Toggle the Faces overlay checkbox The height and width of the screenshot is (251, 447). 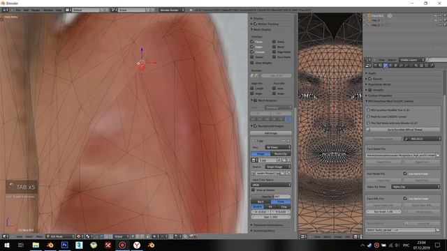tap(252, 42)
